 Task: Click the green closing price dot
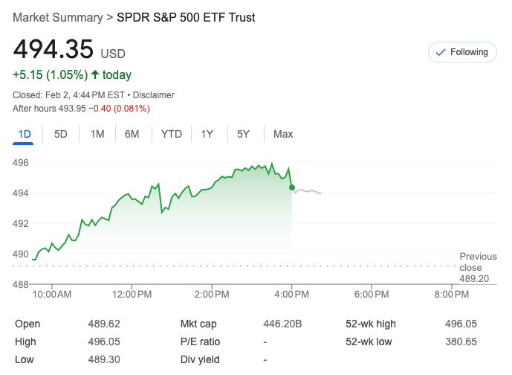[292, 187]
